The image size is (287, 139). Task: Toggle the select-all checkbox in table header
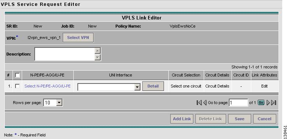point(17,75)
